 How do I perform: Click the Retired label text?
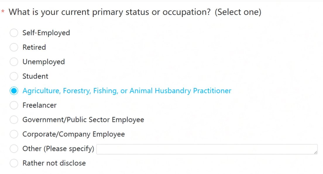34,47
